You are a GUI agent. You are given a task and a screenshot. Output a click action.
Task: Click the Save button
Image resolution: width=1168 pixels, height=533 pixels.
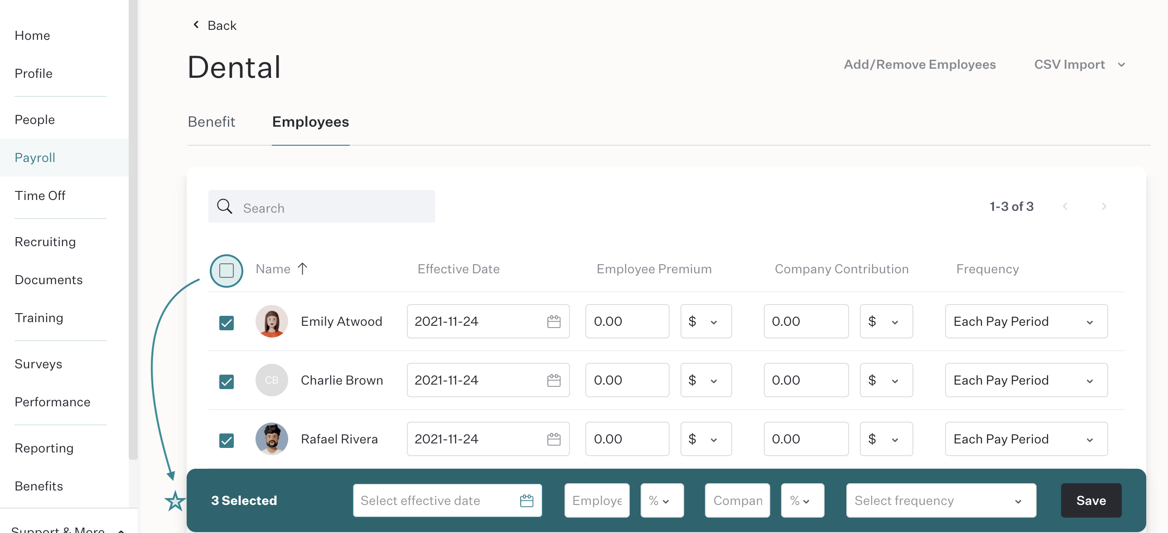click(x=1091, y=500)
